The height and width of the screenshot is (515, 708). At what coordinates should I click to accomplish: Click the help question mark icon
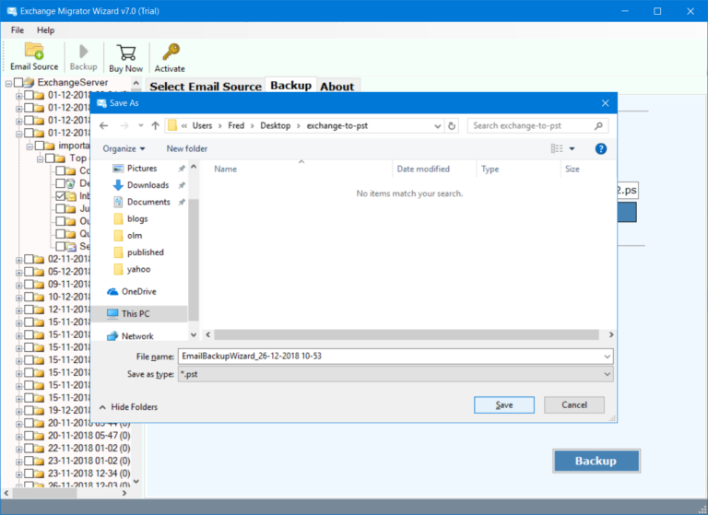tap(600, 148)
